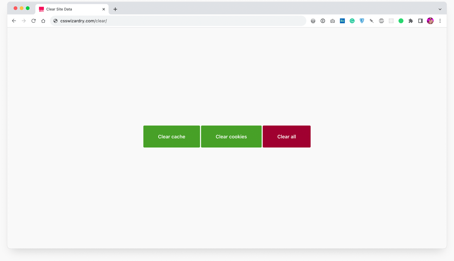Image resolution: width=454 pixels, height=261 pixels.
Task: Open the green circle extension
Action: coord(401,21)
